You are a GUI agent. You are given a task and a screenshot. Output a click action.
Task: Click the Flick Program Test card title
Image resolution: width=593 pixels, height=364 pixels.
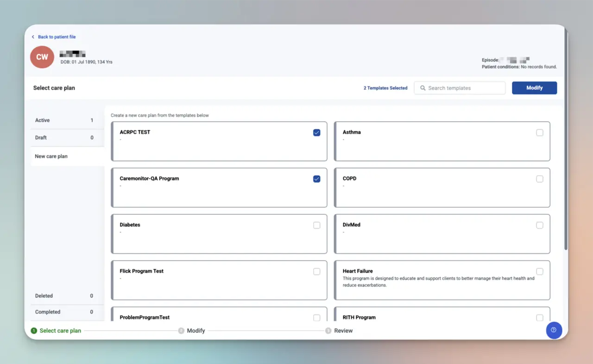[x=141, y=271]
